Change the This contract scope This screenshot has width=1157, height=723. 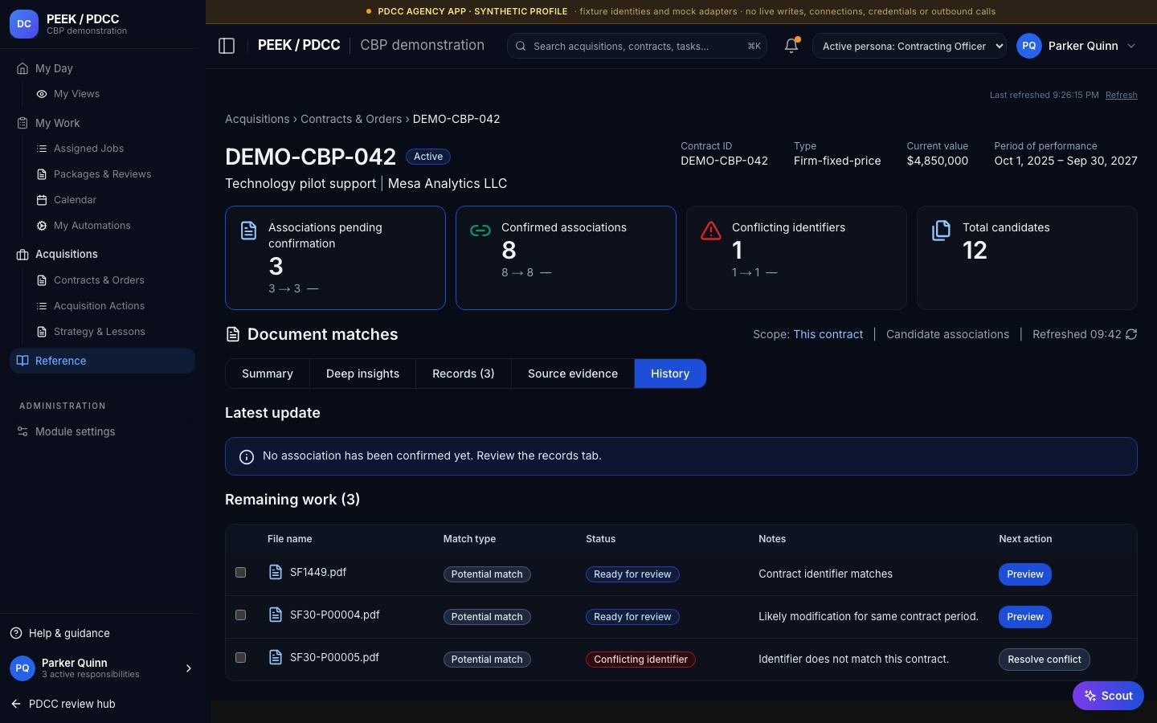(x=828, y=334)
